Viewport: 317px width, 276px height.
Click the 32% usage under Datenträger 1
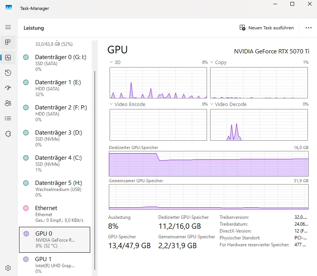pos(40,95)
